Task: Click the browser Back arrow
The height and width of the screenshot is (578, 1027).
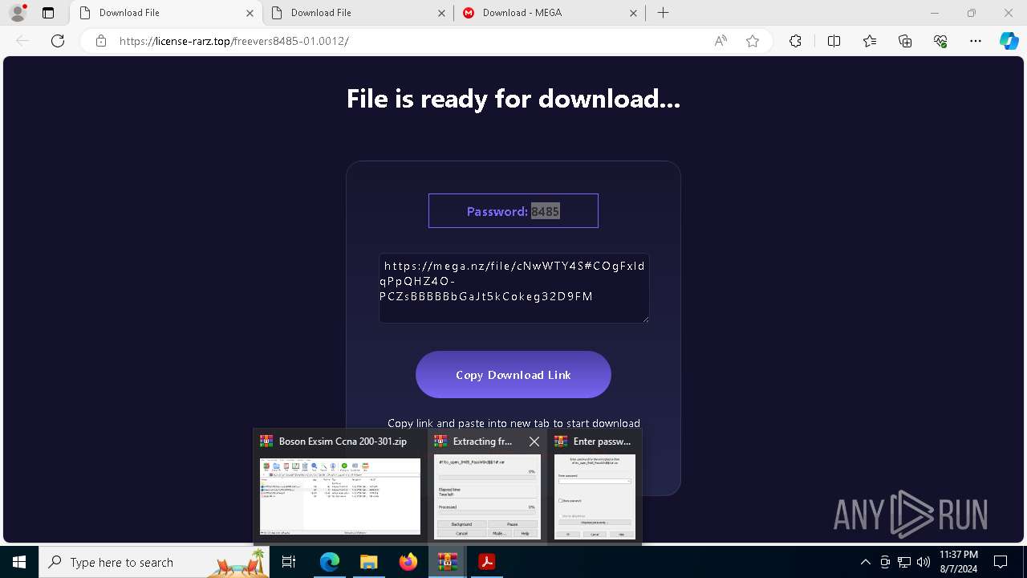Action: point(22,41)
